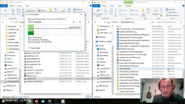Select IMGA0846.MP4 file
Screen dimensions: 185x104
point(125,69)
